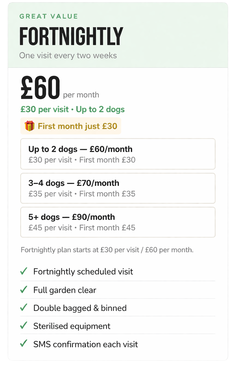Click One visit every two weeks subtitle
The width and height of the screenshot is (233, 369).
click(68, 56)
